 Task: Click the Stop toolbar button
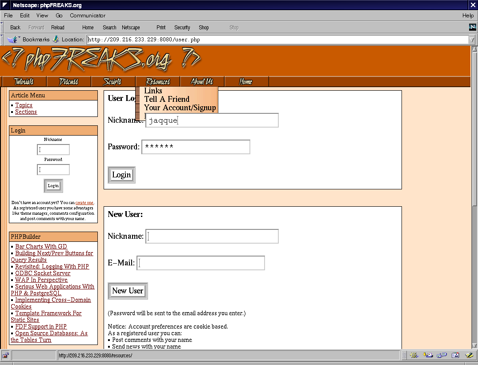tap(234, 28)
